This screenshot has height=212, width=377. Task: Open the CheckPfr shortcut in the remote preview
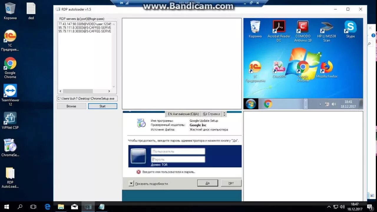(279, 69)
